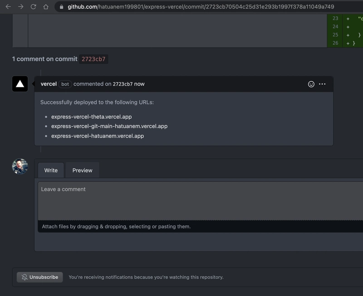The image size is (363, 296).
Task: Focus the Leave a comment text area
Action: pyautogui.click(x=201, y=201)
